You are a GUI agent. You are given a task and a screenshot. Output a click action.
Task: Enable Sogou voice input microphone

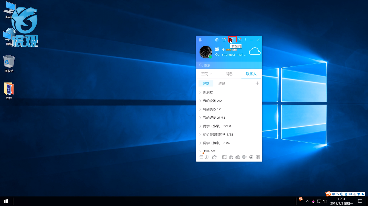pos(346,194)
